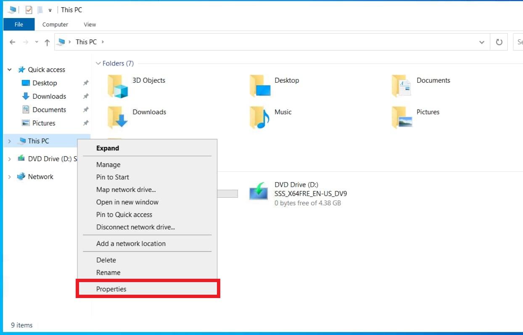The width and height of the screenshot is (523, 335).
Task: Click the Properties checkmark quick access icon
Action: click(x=29, y=10)
